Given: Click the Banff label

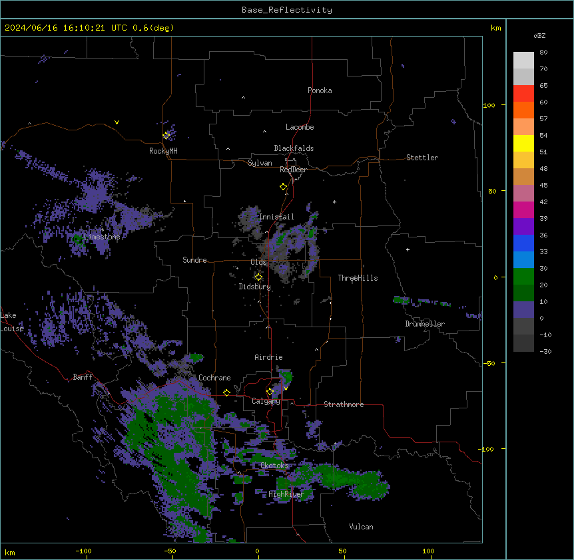Looking at the screenshot, I should 83,377.
